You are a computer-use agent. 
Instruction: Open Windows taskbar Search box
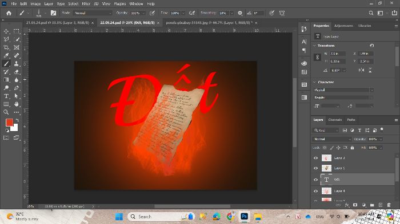click(x=161, y=217)
